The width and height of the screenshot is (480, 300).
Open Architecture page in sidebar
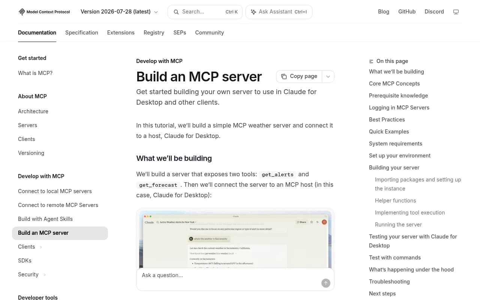[60, 111]
